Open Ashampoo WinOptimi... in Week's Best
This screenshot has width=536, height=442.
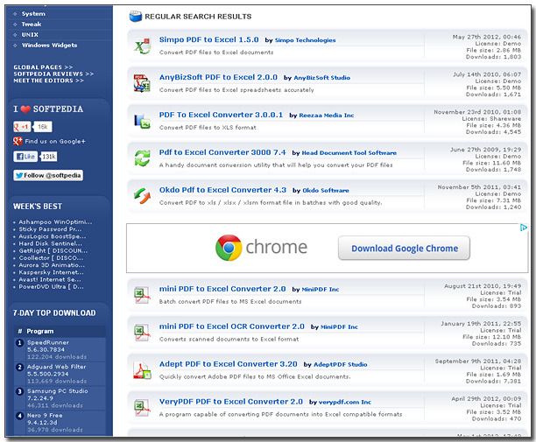55,222
